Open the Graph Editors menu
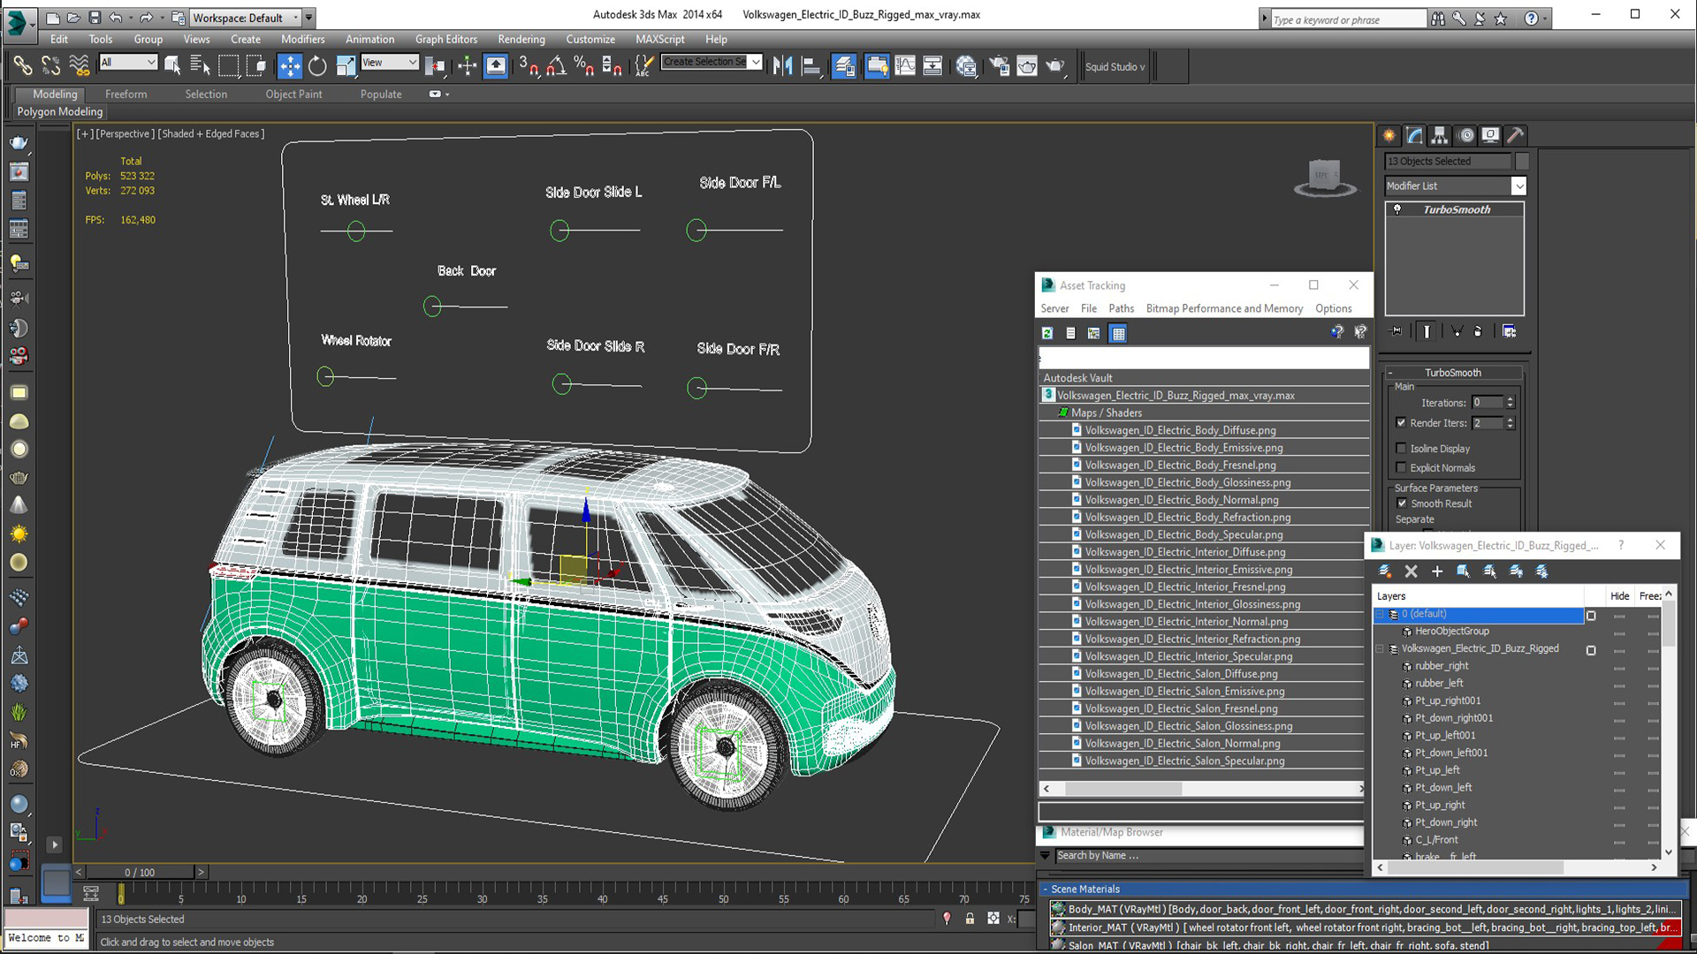Screen dimensions: 1697x954 point(446,39)
